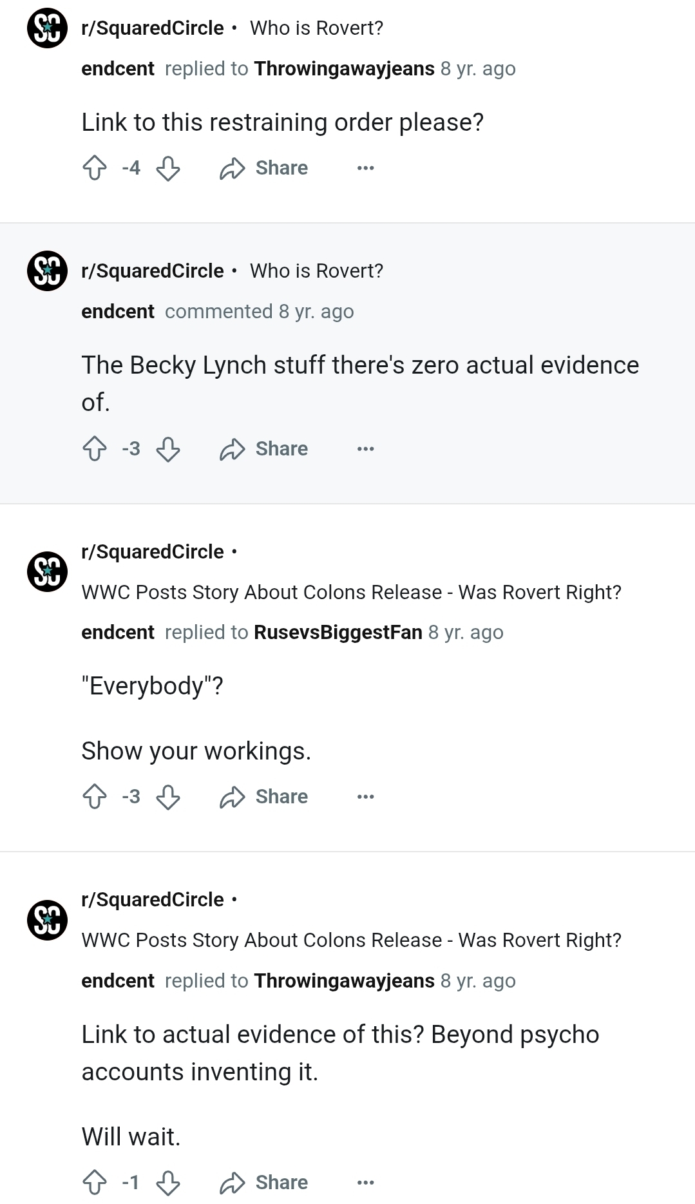Open more options on 'Show your workings' comment
The height and width of the screenshot is (1204, 695).
tap(365, 797)
